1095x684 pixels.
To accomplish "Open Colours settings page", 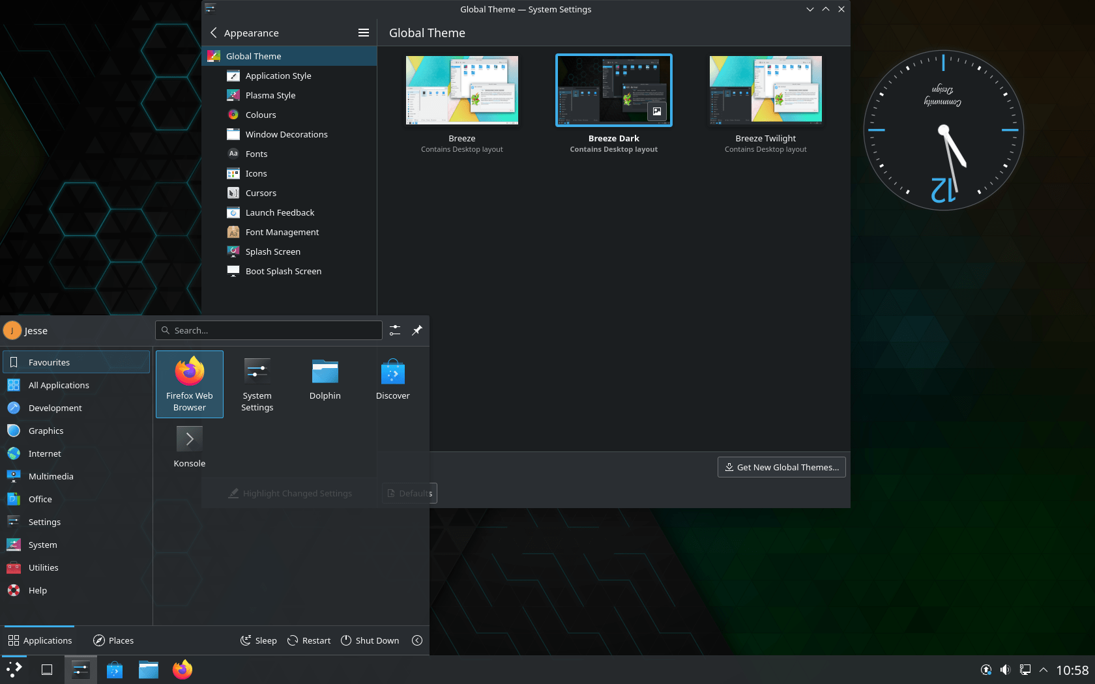I will click(289, 115).
